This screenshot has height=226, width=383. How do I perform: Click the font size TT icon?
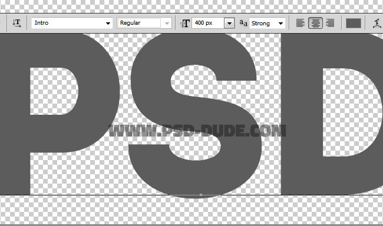coord(185,24)
